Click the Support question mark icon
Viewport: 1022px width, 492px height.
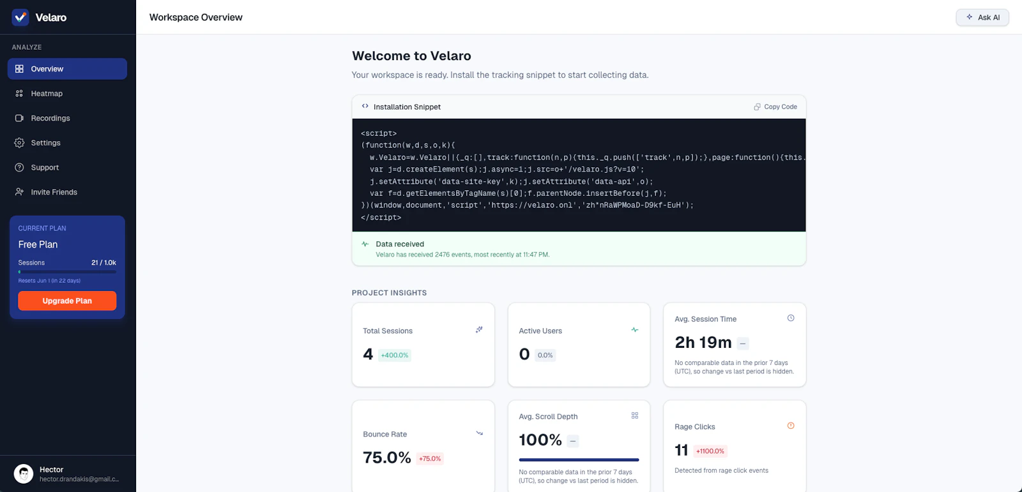19,167
